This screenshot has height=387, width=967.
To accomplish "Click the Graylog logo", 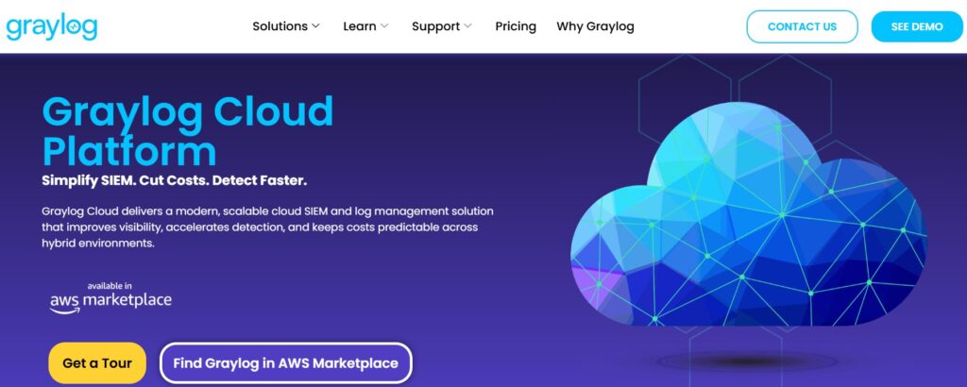I will pos(52,26).
